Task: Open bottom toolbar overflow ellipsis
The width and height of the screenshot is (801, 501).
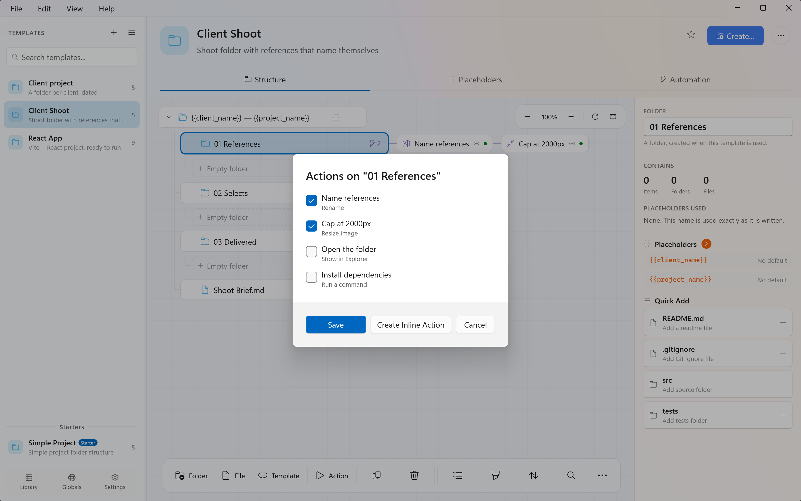Action: 602,475
